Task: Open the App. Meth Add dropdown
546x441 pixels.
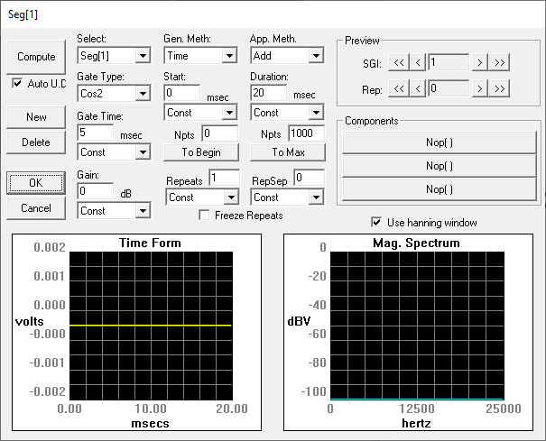Action: tap(287, 55)
